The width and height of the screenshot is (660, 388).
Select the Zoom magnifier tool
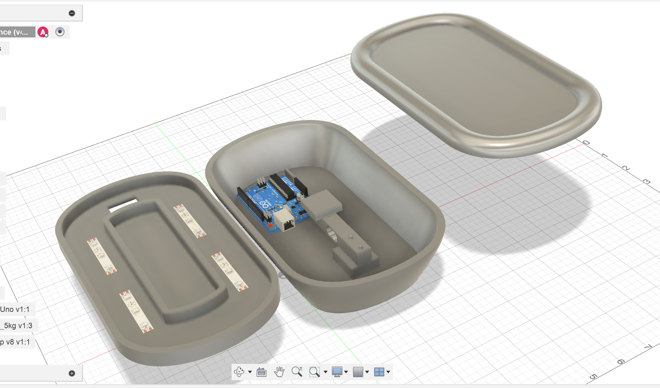tap(297, 372)
